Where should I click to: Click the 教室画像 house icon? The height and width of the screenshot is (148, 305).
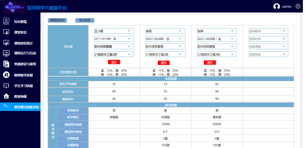pyautogui.click(x=6, y=96)
